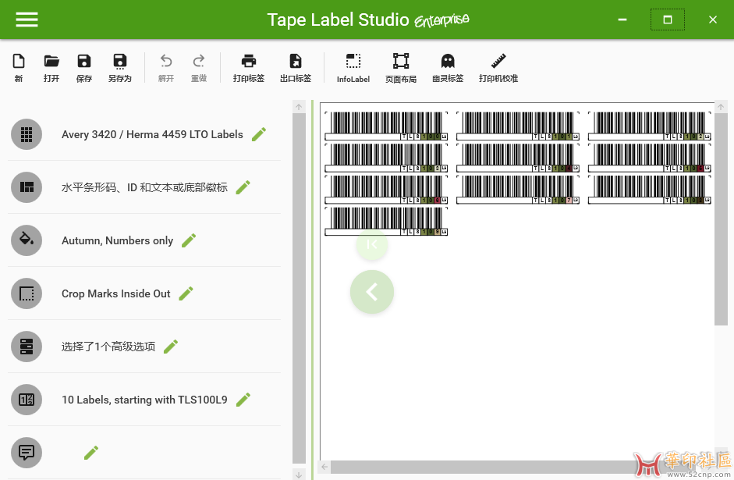Edit the Avery 3420 label sheet setting
The height and width of the screenshot is (480, 734).
[259, 134]
